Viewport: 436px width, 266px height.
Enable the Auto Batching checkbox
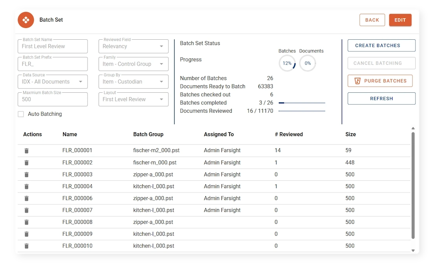click(21, 114)
